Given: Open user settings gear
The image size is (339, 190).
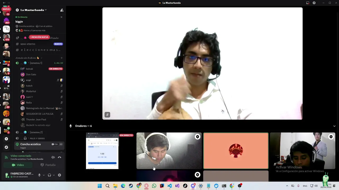Looking at the screenshot, I should (x=59, y=175).
